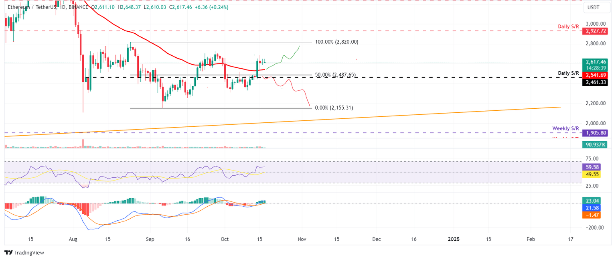Click the USDT currency button

point(597,8)
